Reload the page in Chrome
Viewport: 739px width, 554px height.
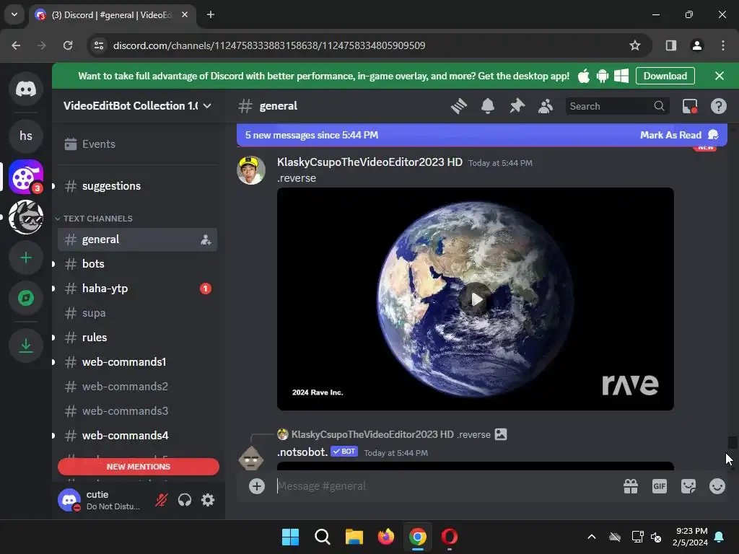click(68, 45)
